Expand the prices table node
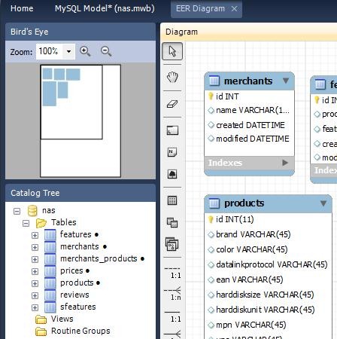Viewport: 337px width, 339px height. coord(35,271)
